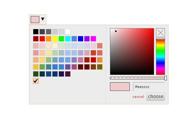Confirm with the choose button
Image resolution: width=195 pixels, height=121 pixels.
pos(156,96)
